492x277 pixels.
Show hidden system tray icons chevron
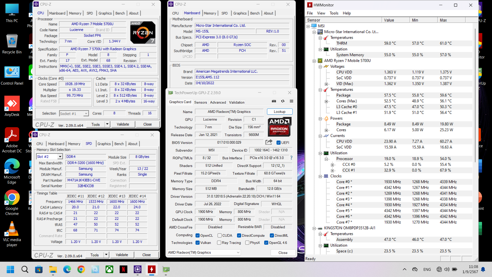pyautogui.click(x=404, y=269)
